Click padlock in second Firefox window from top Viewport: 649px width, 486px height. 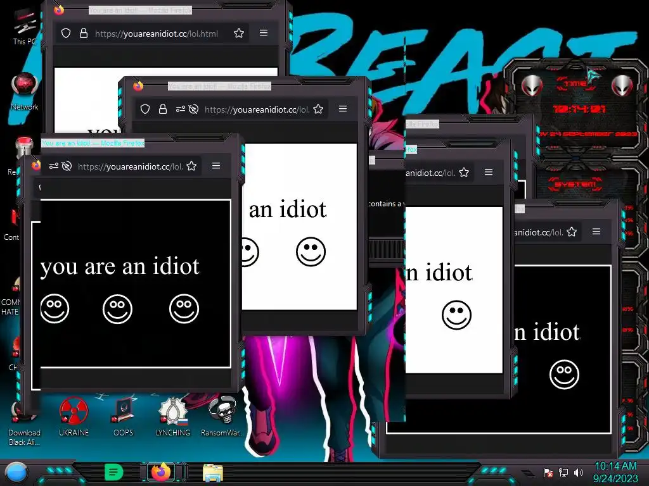coord(163,109)
